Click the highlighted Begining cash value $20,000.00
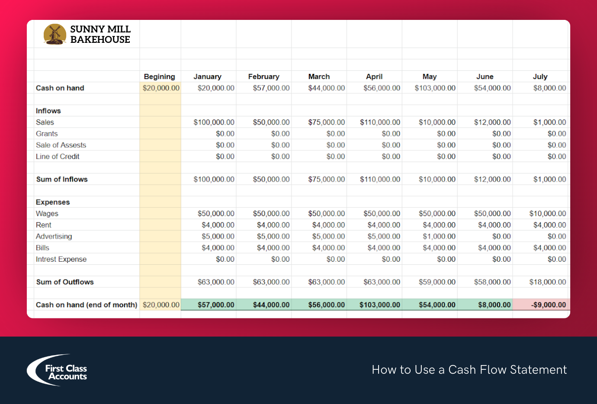The height and width of the screenshot is (404, 597). click(x=160, y=88)
